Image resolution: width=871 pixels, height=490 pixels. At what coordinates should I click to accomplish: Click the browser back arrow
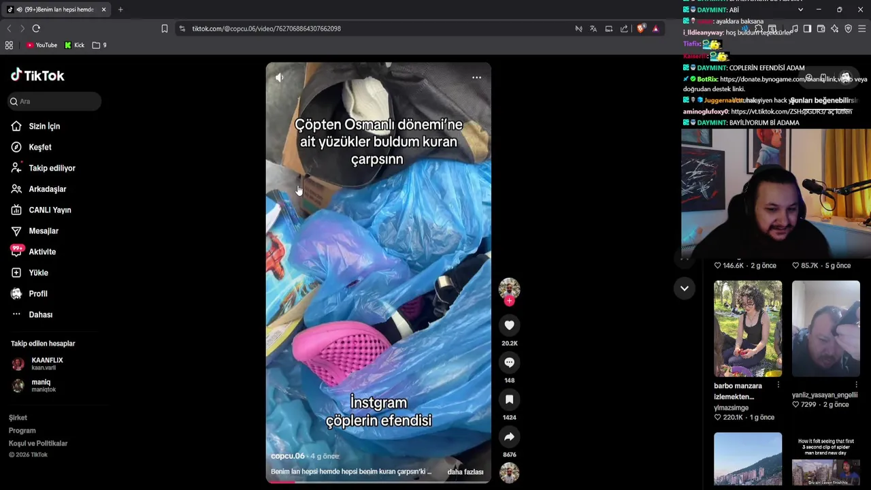(x=9, y=29)
